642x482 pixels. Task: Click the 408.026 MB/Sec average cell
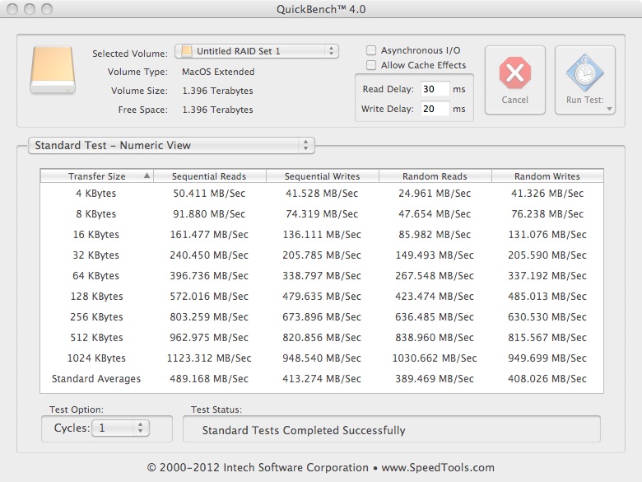[x=547, y=379]
